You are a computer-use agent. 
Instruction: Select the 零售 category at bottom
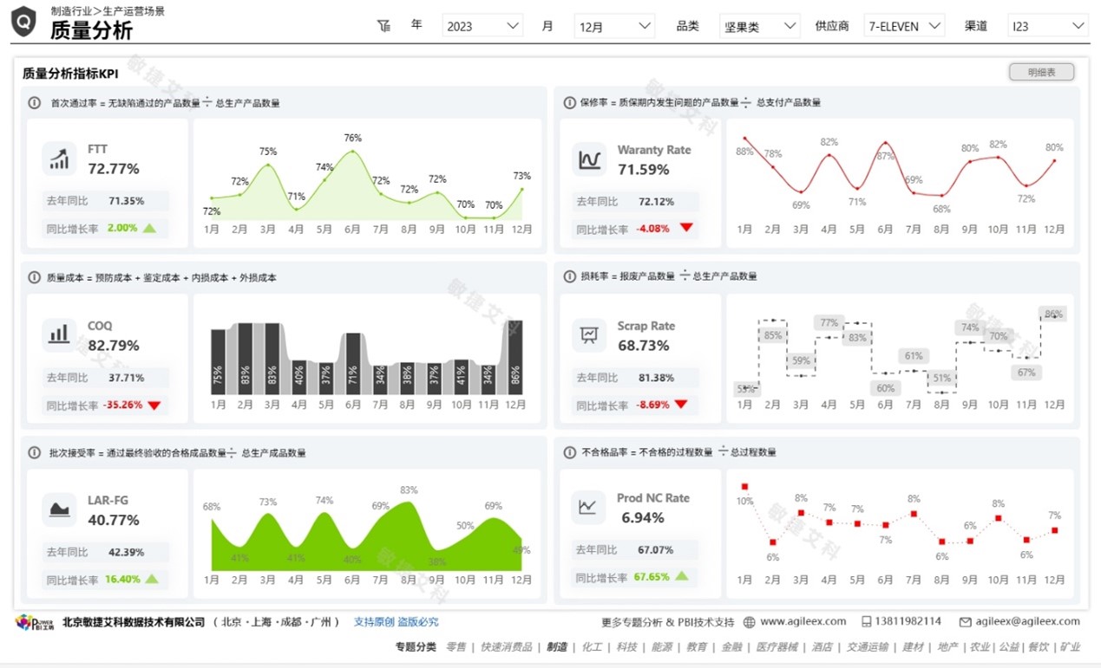point(456,646)
